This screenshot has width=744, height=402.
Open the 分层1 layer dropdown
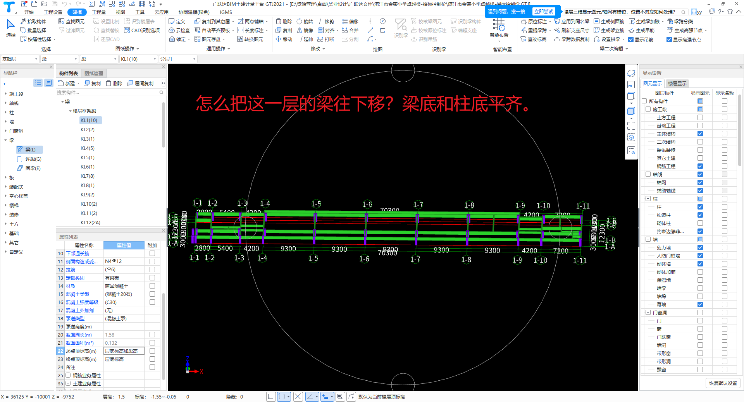[x=178, y=59]
